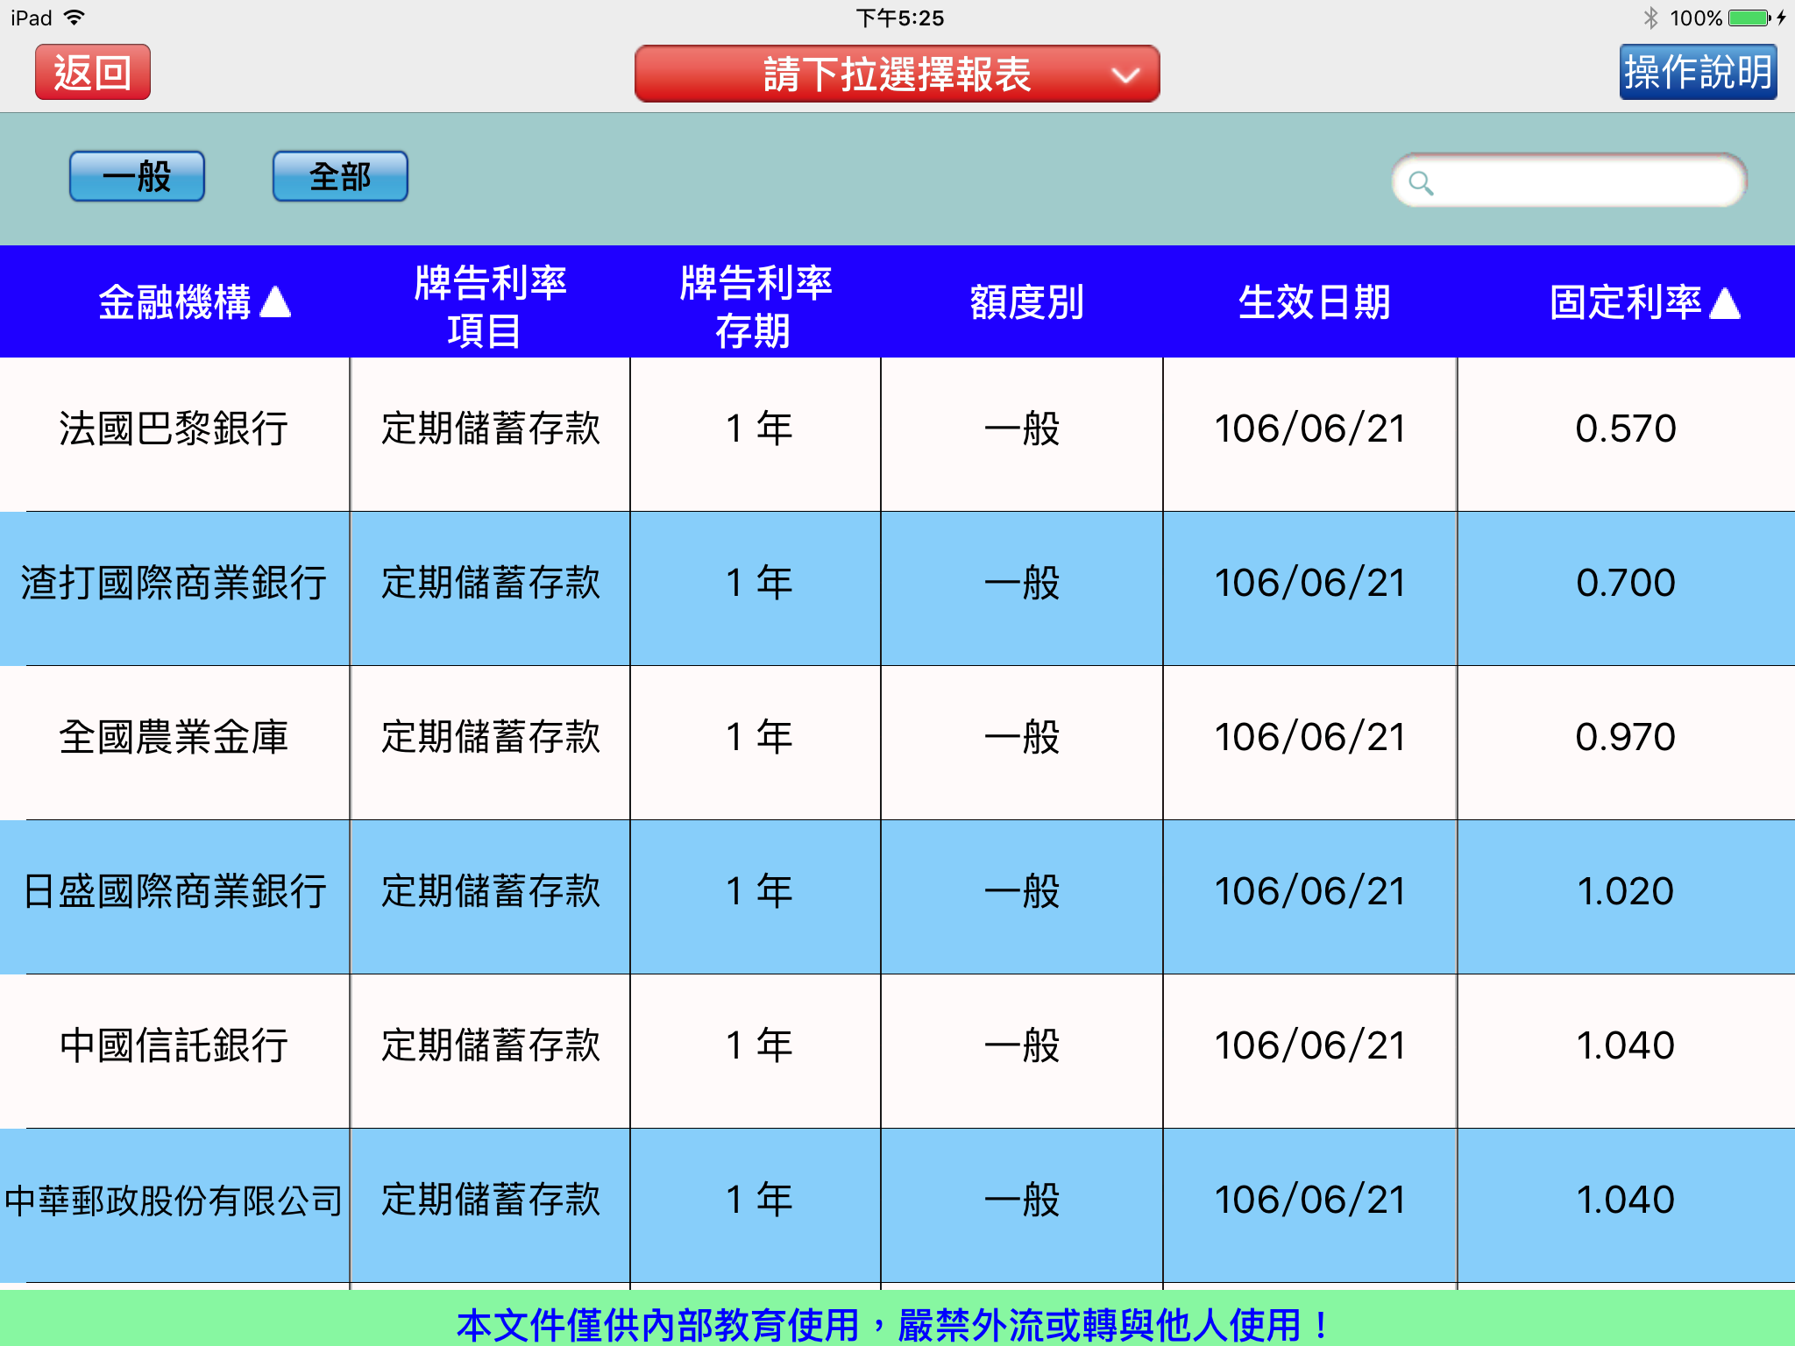Tap the battery indicator icon

[1750, 18]
